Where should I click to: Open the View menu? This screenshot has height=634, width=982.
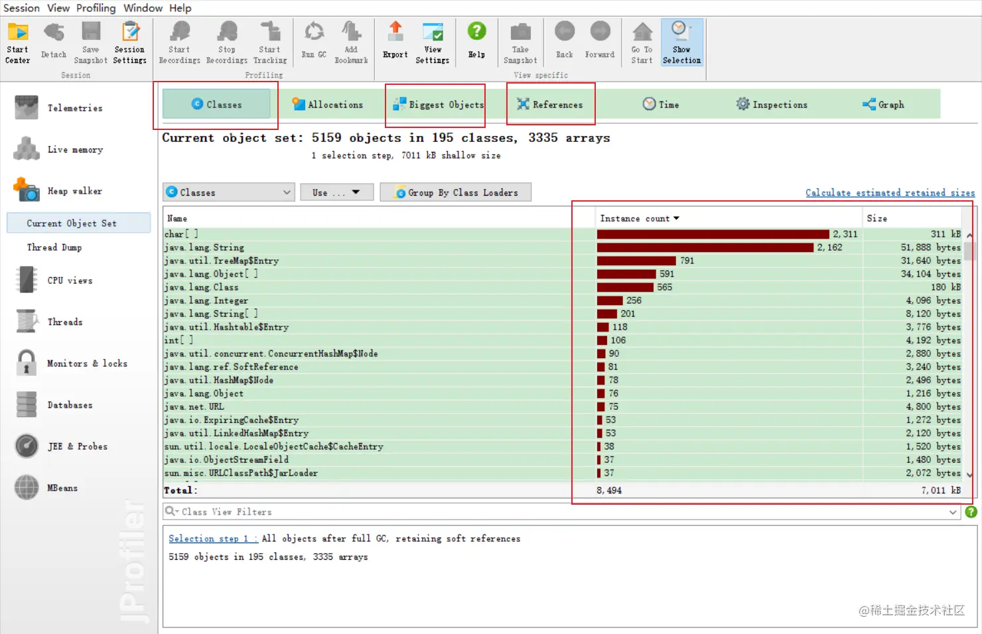58,8
